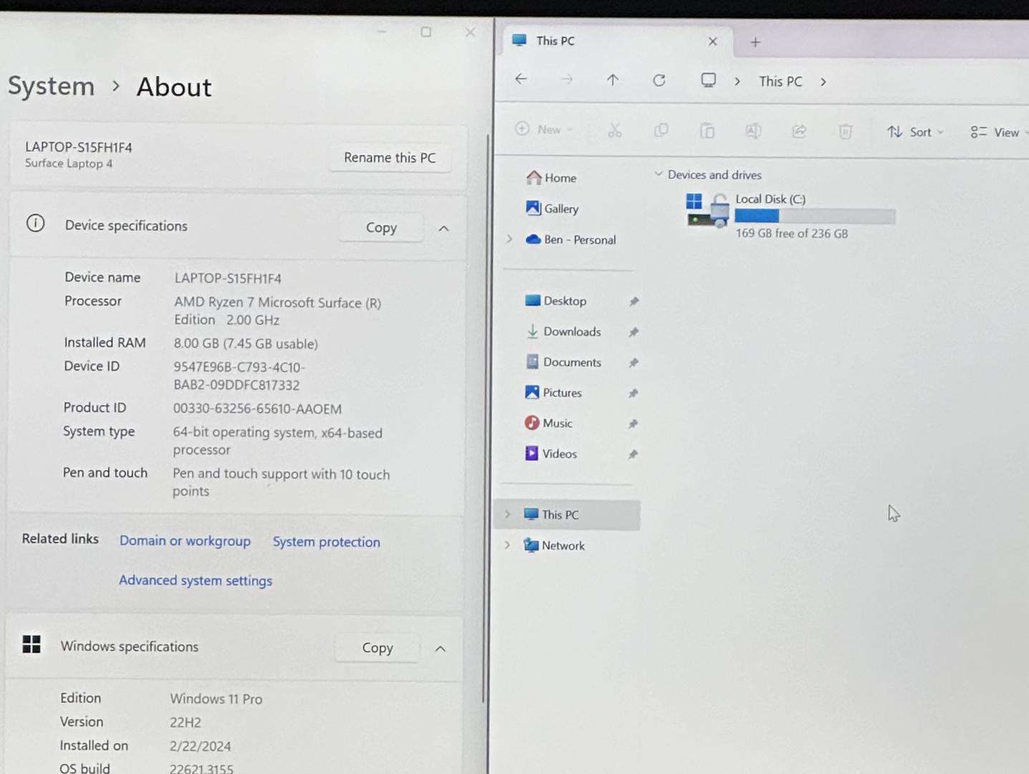
Task: Go up one folder level
Action: point(613,80)
